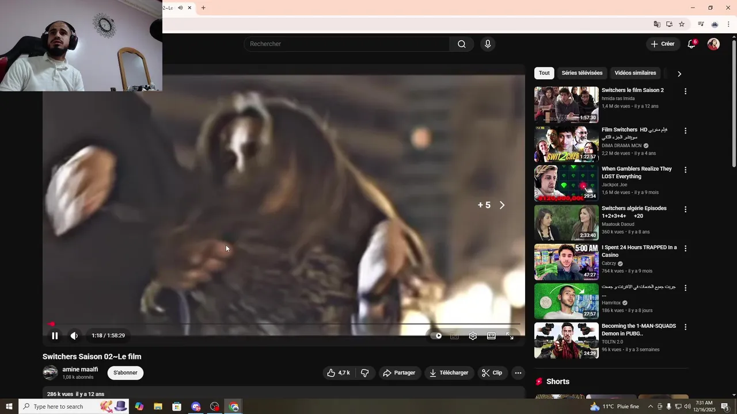Click the Maatouk Daoud channel name
The image size is (737, 414).
click(618, 224)
